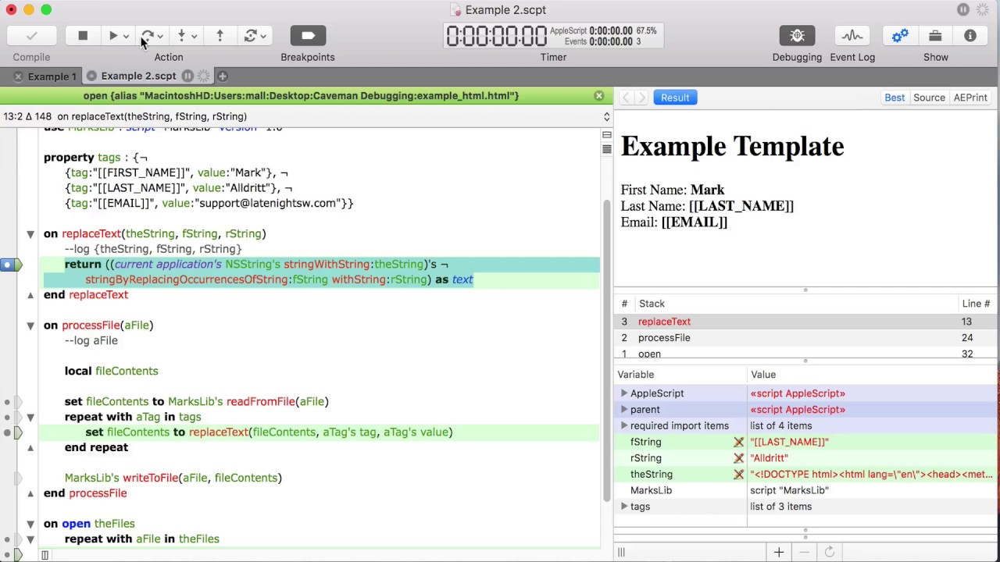Image resolution: width=1000 pixels, height=562 pixels.
Task: Select the open stack frame row
Action: 806,354
